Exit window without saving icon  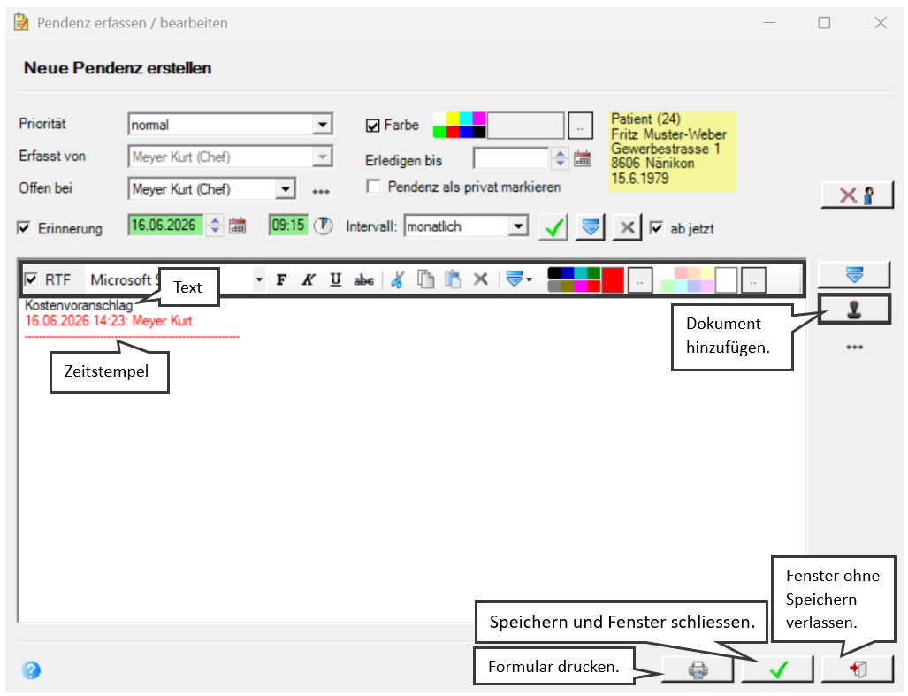coord(858,670)
